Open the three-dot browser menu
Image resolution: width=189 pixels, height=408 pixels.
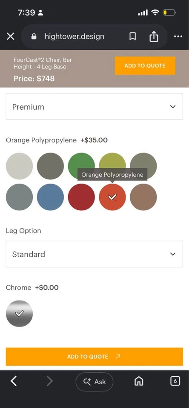click(178, 37)
